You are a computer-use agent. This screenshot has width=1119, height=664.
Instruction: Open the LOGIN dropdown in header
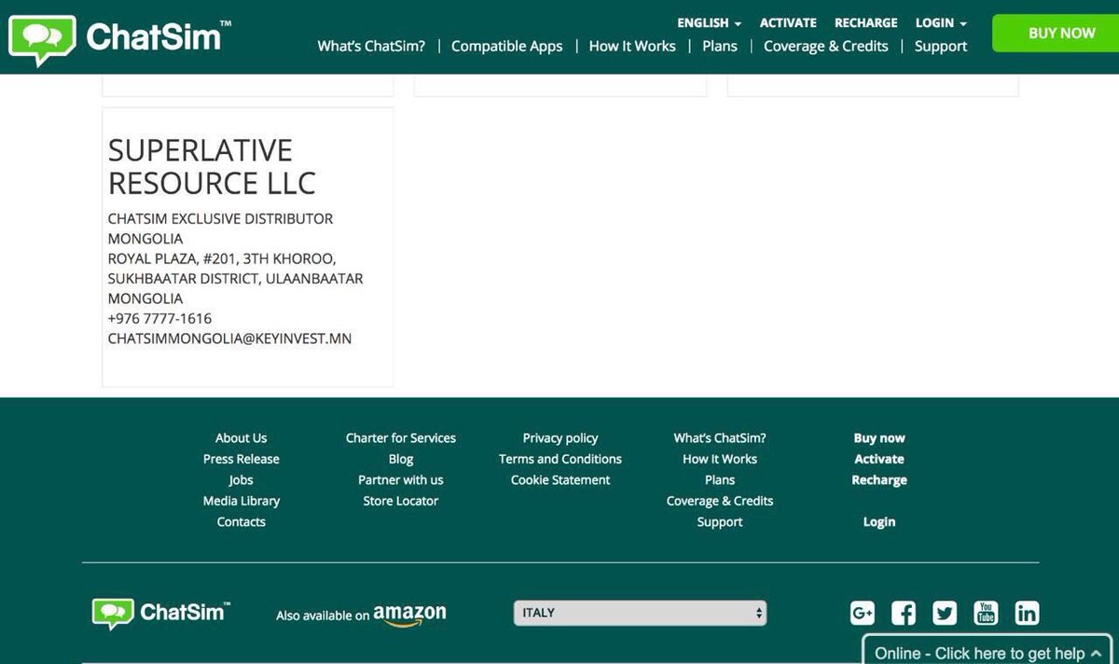click(x=941, y=22)
